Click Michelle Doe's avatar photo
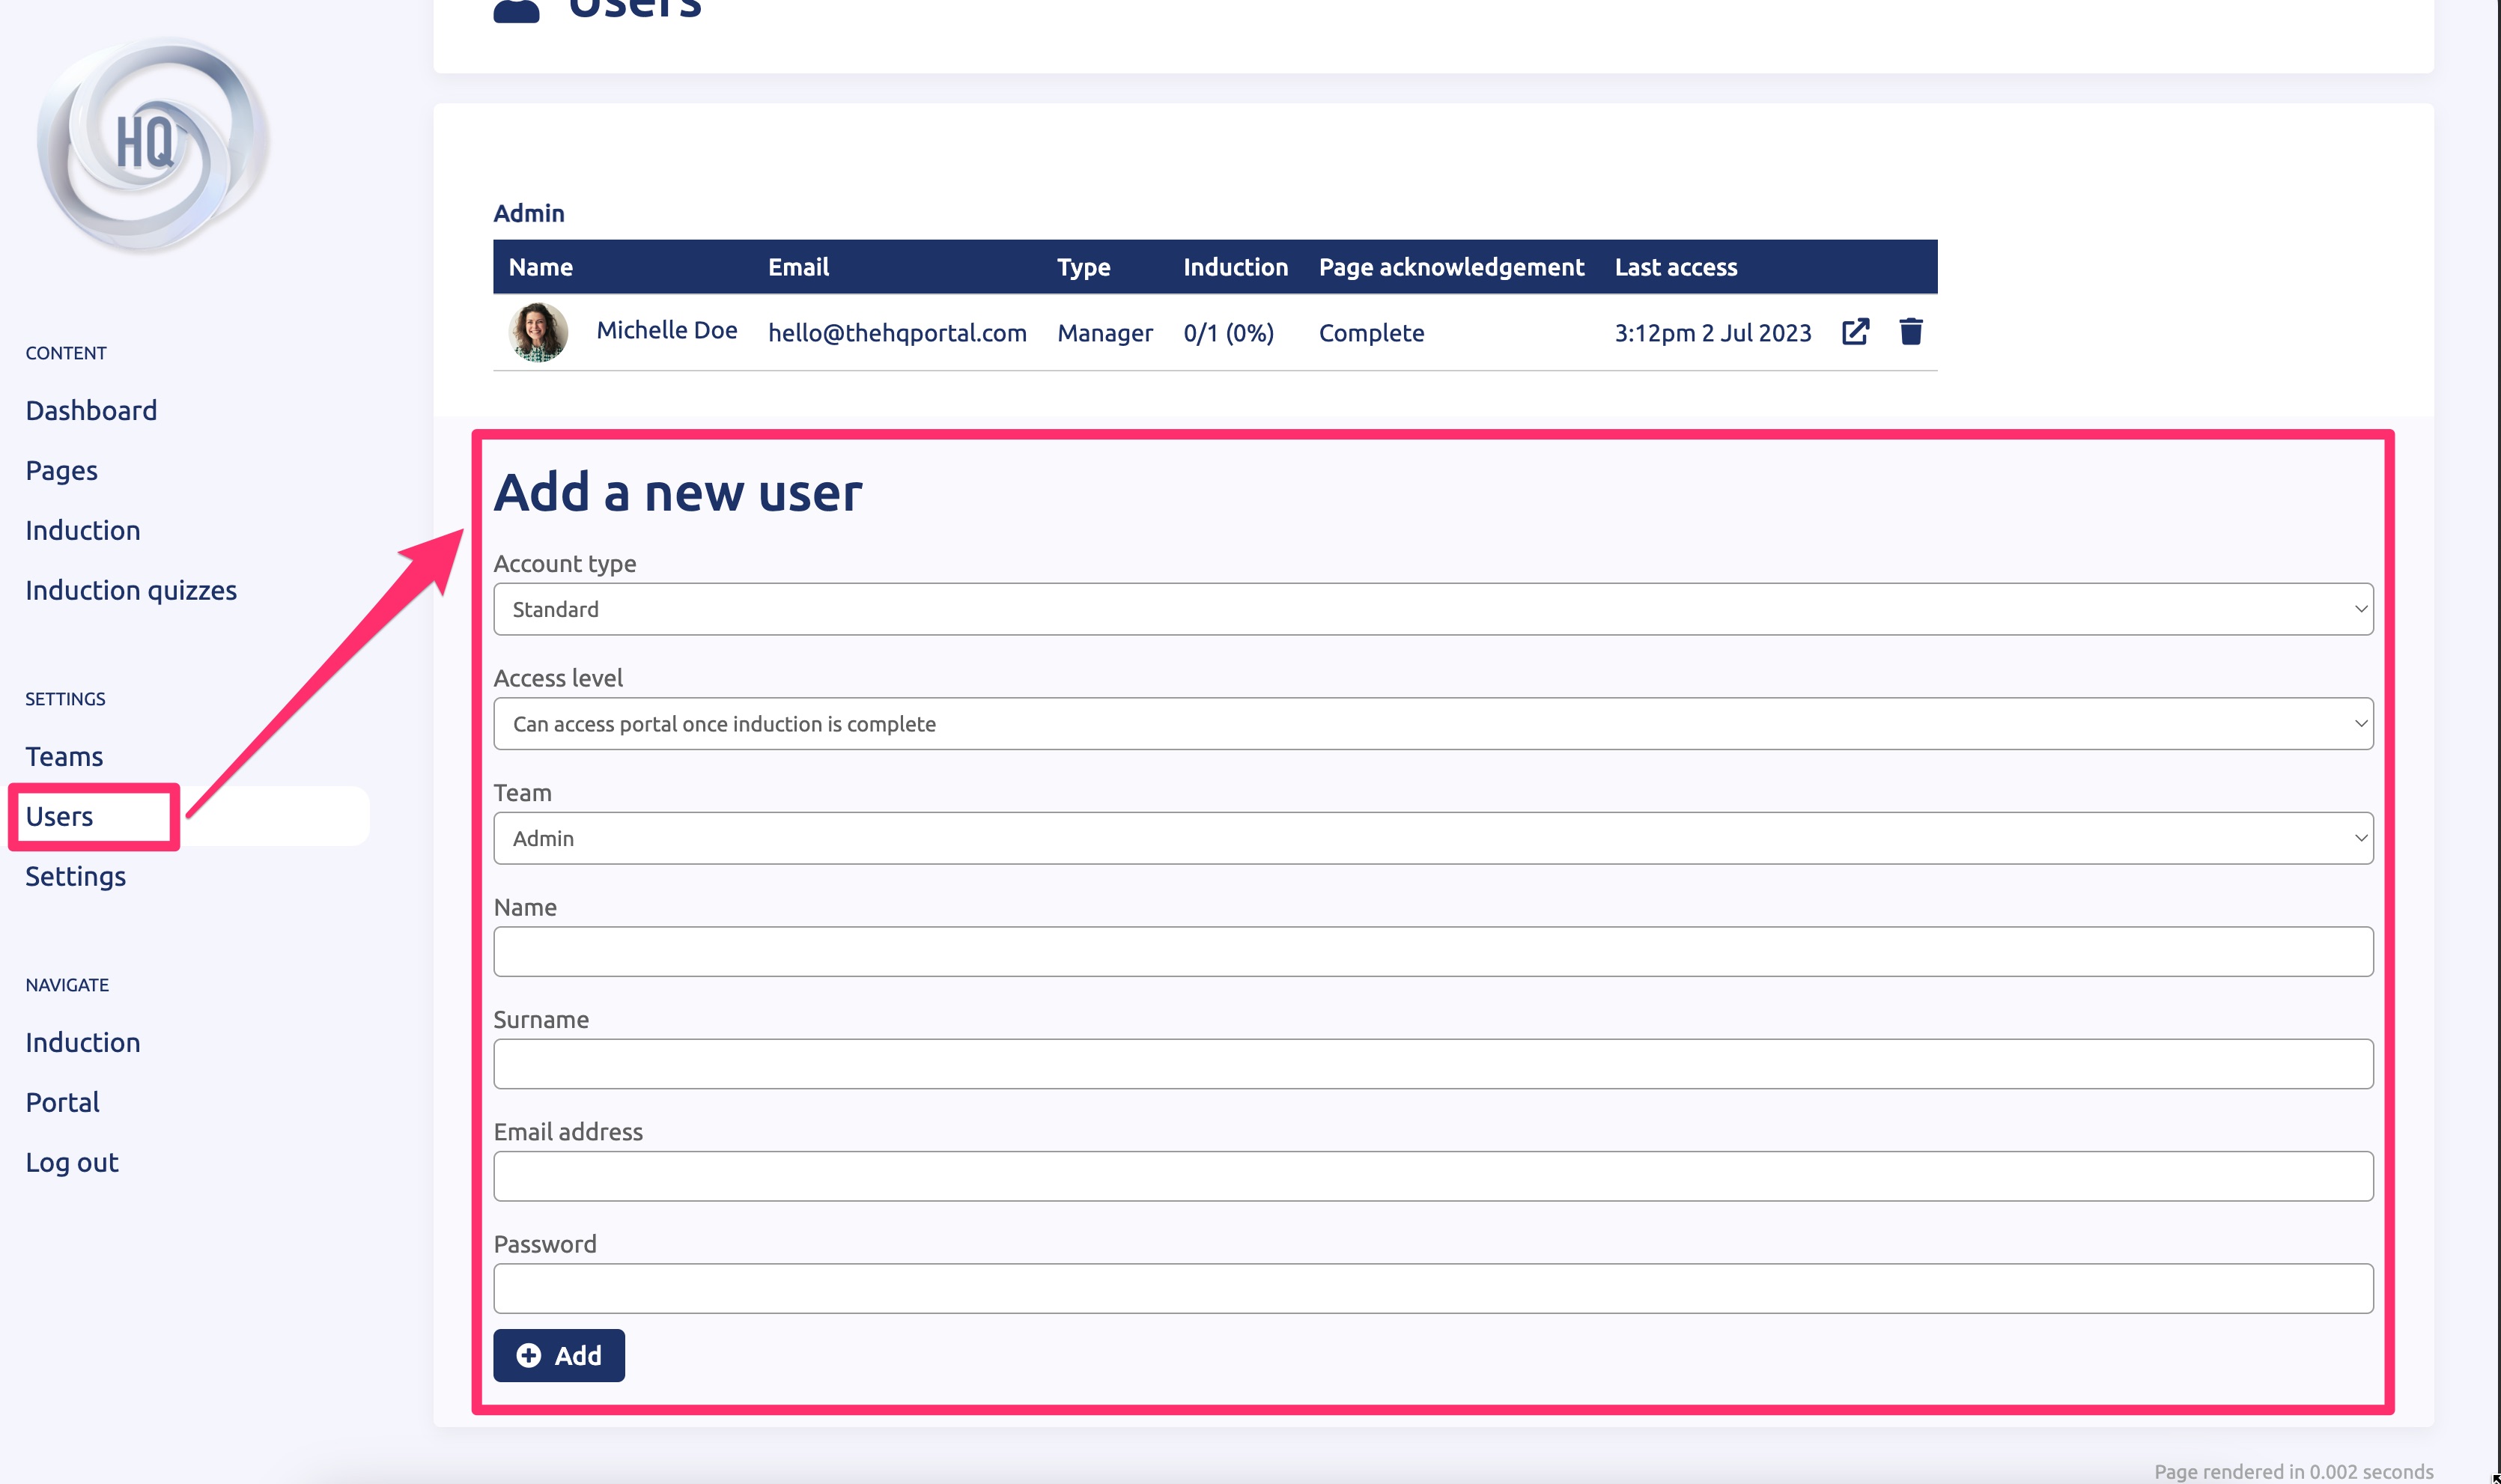Image resolution: width=2501 pixels, height=1484 pixels. (538, 332)
